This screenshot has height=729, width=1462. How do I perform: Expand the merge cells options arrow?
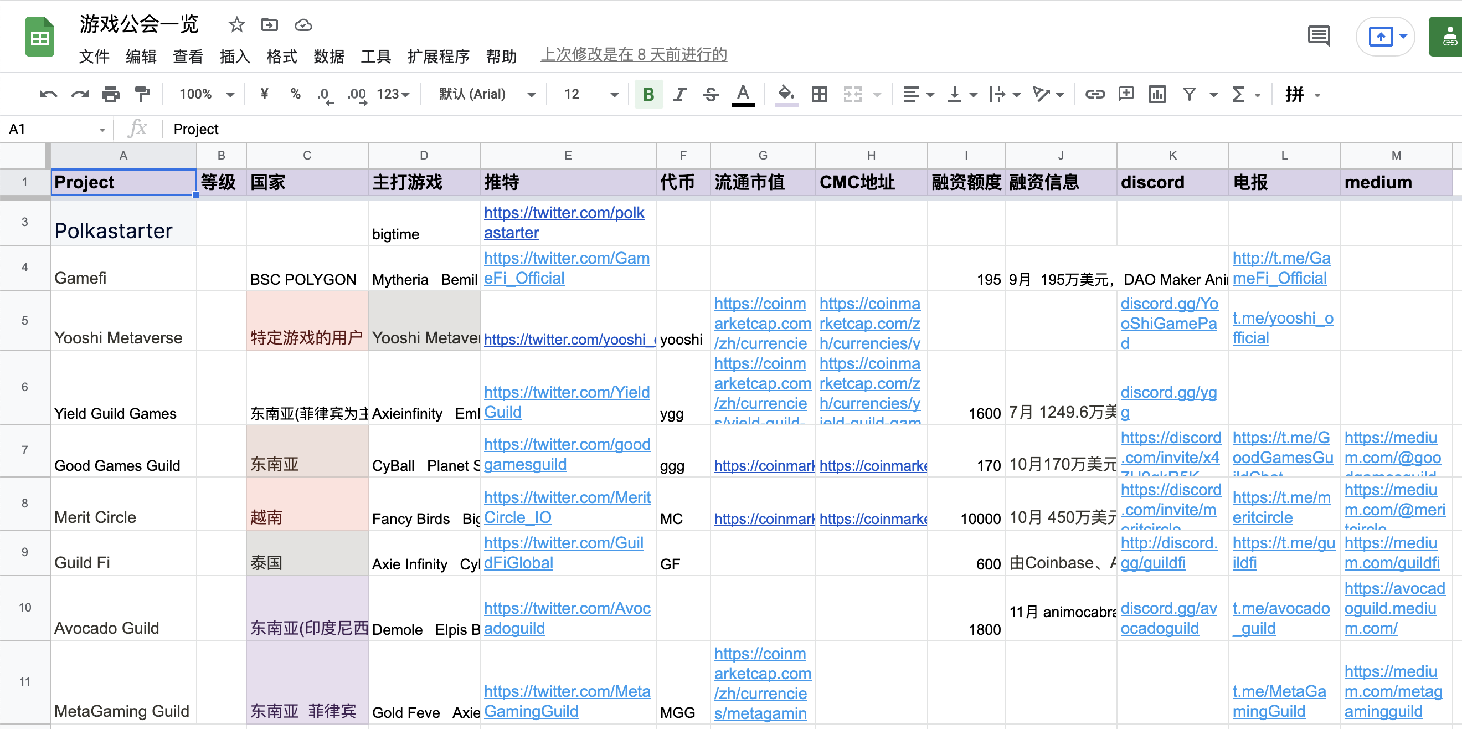point(877,95)
